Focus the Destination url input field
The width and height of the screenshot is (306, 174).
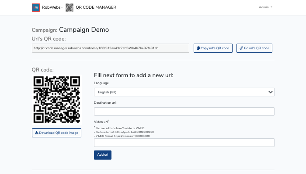pyautogui.click(x=184, y=111)
